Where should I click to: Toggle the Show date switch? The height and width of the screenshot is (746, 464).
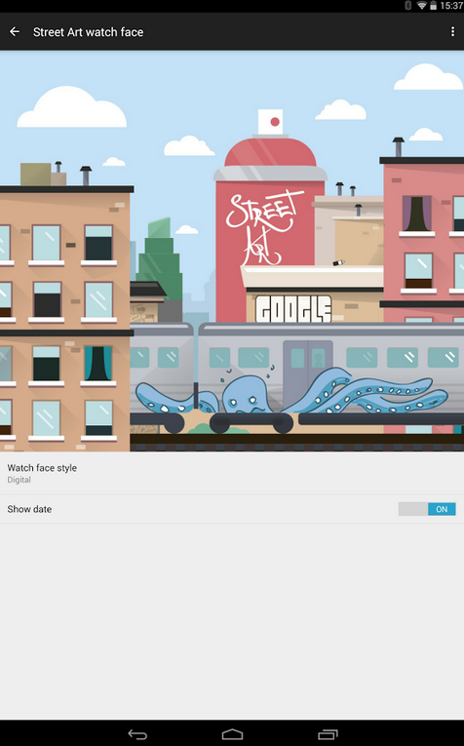[x=427, y=509]
